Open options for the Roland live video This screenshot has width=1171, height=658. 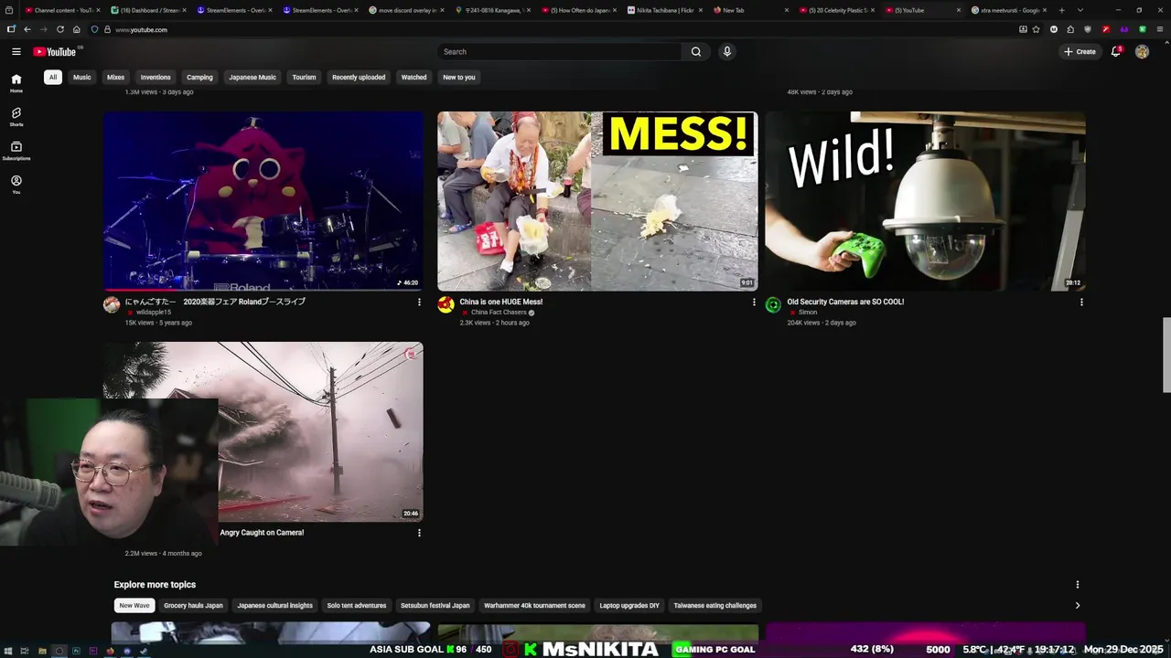click(419, 302)
